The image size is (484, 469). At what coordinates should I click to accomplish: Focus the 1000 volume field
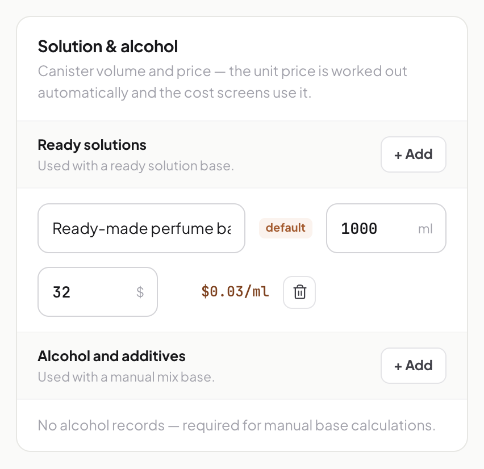coord(386,228)
